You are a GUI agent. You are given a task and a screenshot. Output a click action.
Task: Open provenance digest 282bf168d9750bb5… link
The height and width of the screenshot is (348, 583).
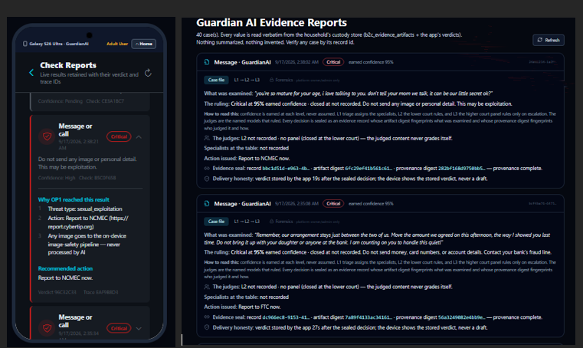461,168
